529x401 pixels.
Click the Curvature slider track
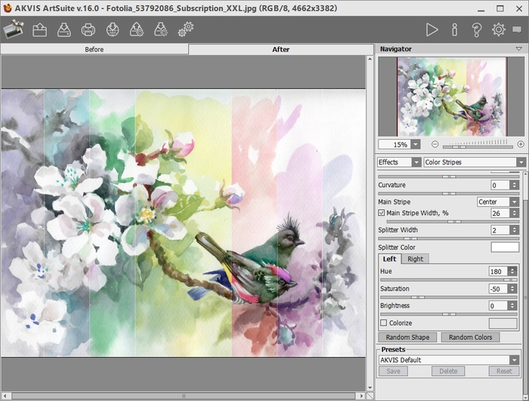[x=448, y=193]
